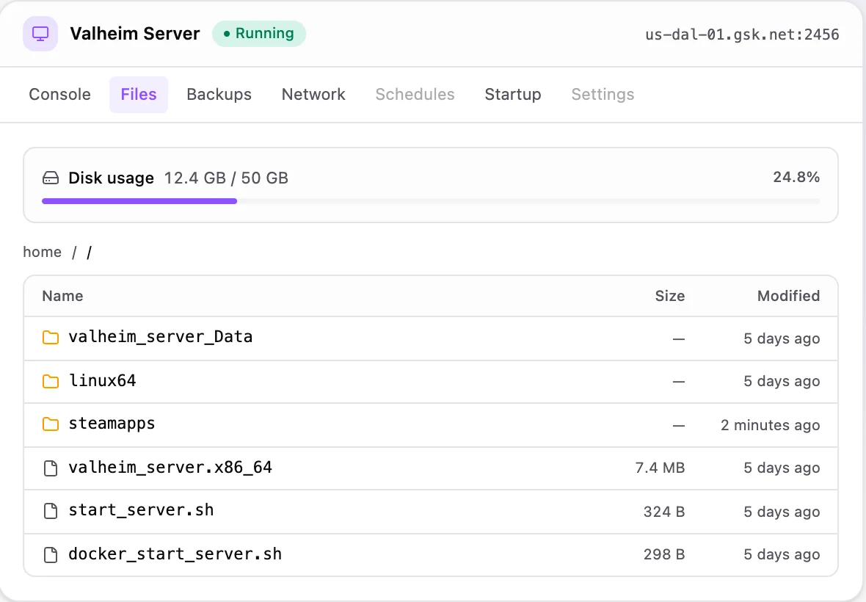Image resolution: width=866 pixels, height=602 pixels.
Task: Click the linux64 row's 5 days ago
Action: 782,381
